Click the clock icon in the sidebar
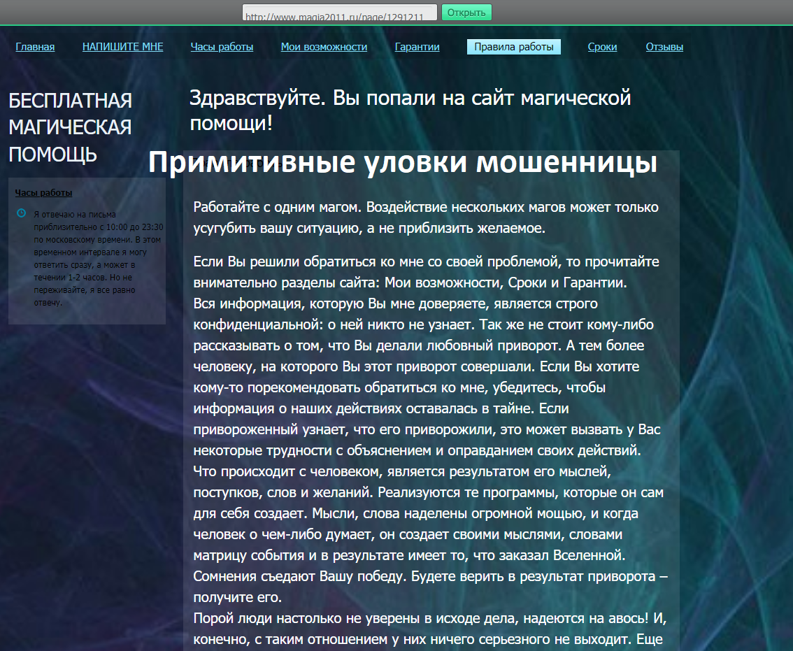This screenshot has height=651, width=793. click(x=21, y=213)
